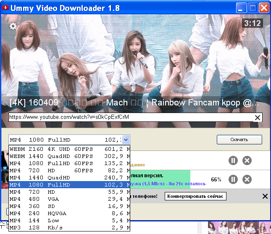The width and height of the screenshot is (271, 234).
Task: Select MP3 128 Kb/s audio option
Action: pyautogui.click(x=69, y=228)
